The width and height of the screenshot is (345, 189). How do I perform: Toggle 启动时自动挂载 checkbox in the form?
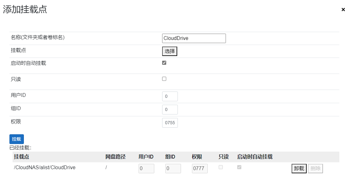164,63
